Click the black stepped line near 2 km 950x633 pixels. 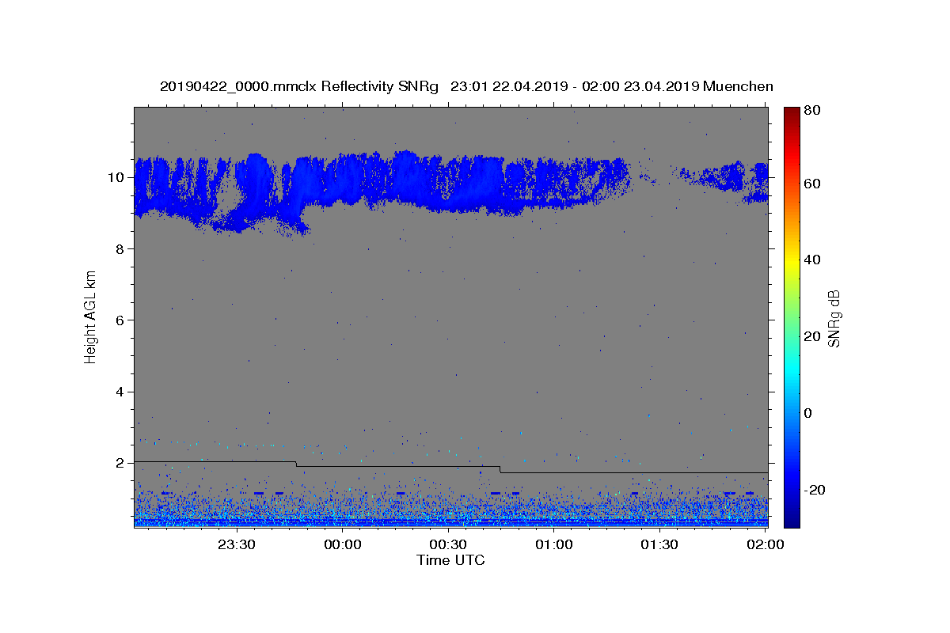point(451,467)
